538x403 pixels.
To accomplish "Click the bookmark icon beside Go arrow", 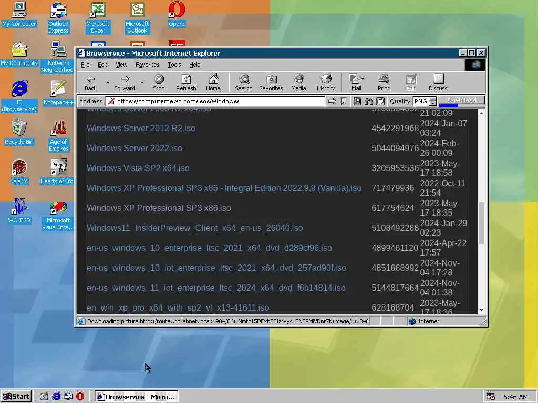I will point(344,101).
